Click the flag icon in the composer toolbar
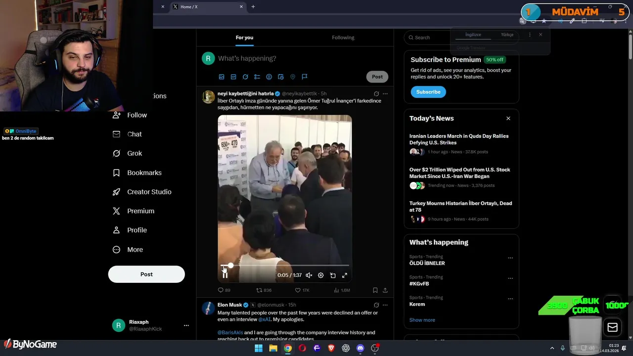633x356 pixels. 305,77
